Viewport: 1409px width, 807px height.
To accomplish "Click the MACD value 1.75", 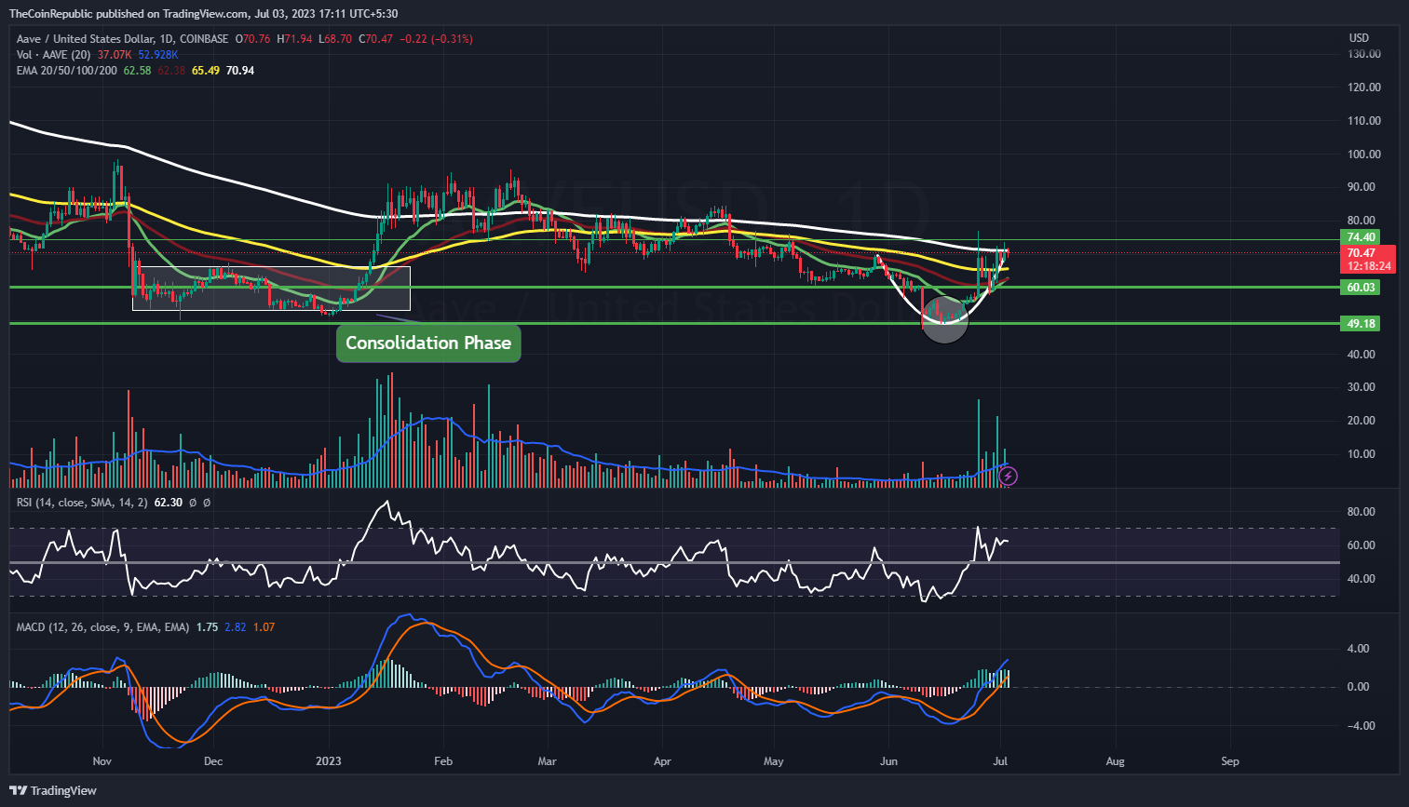I will [207, 627].
